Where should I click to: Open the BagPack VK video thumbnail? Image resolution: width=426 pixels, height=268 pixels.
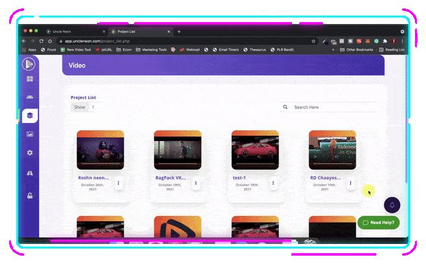tap(178, 150)
